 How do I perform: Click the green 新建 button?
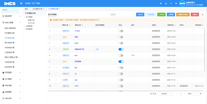click(x=161, y=15)
